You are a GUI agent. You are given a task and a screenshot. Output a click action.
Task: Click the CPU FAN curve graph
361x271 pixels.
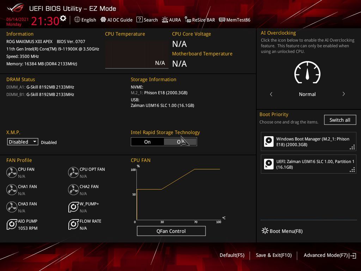pos(178,194)
